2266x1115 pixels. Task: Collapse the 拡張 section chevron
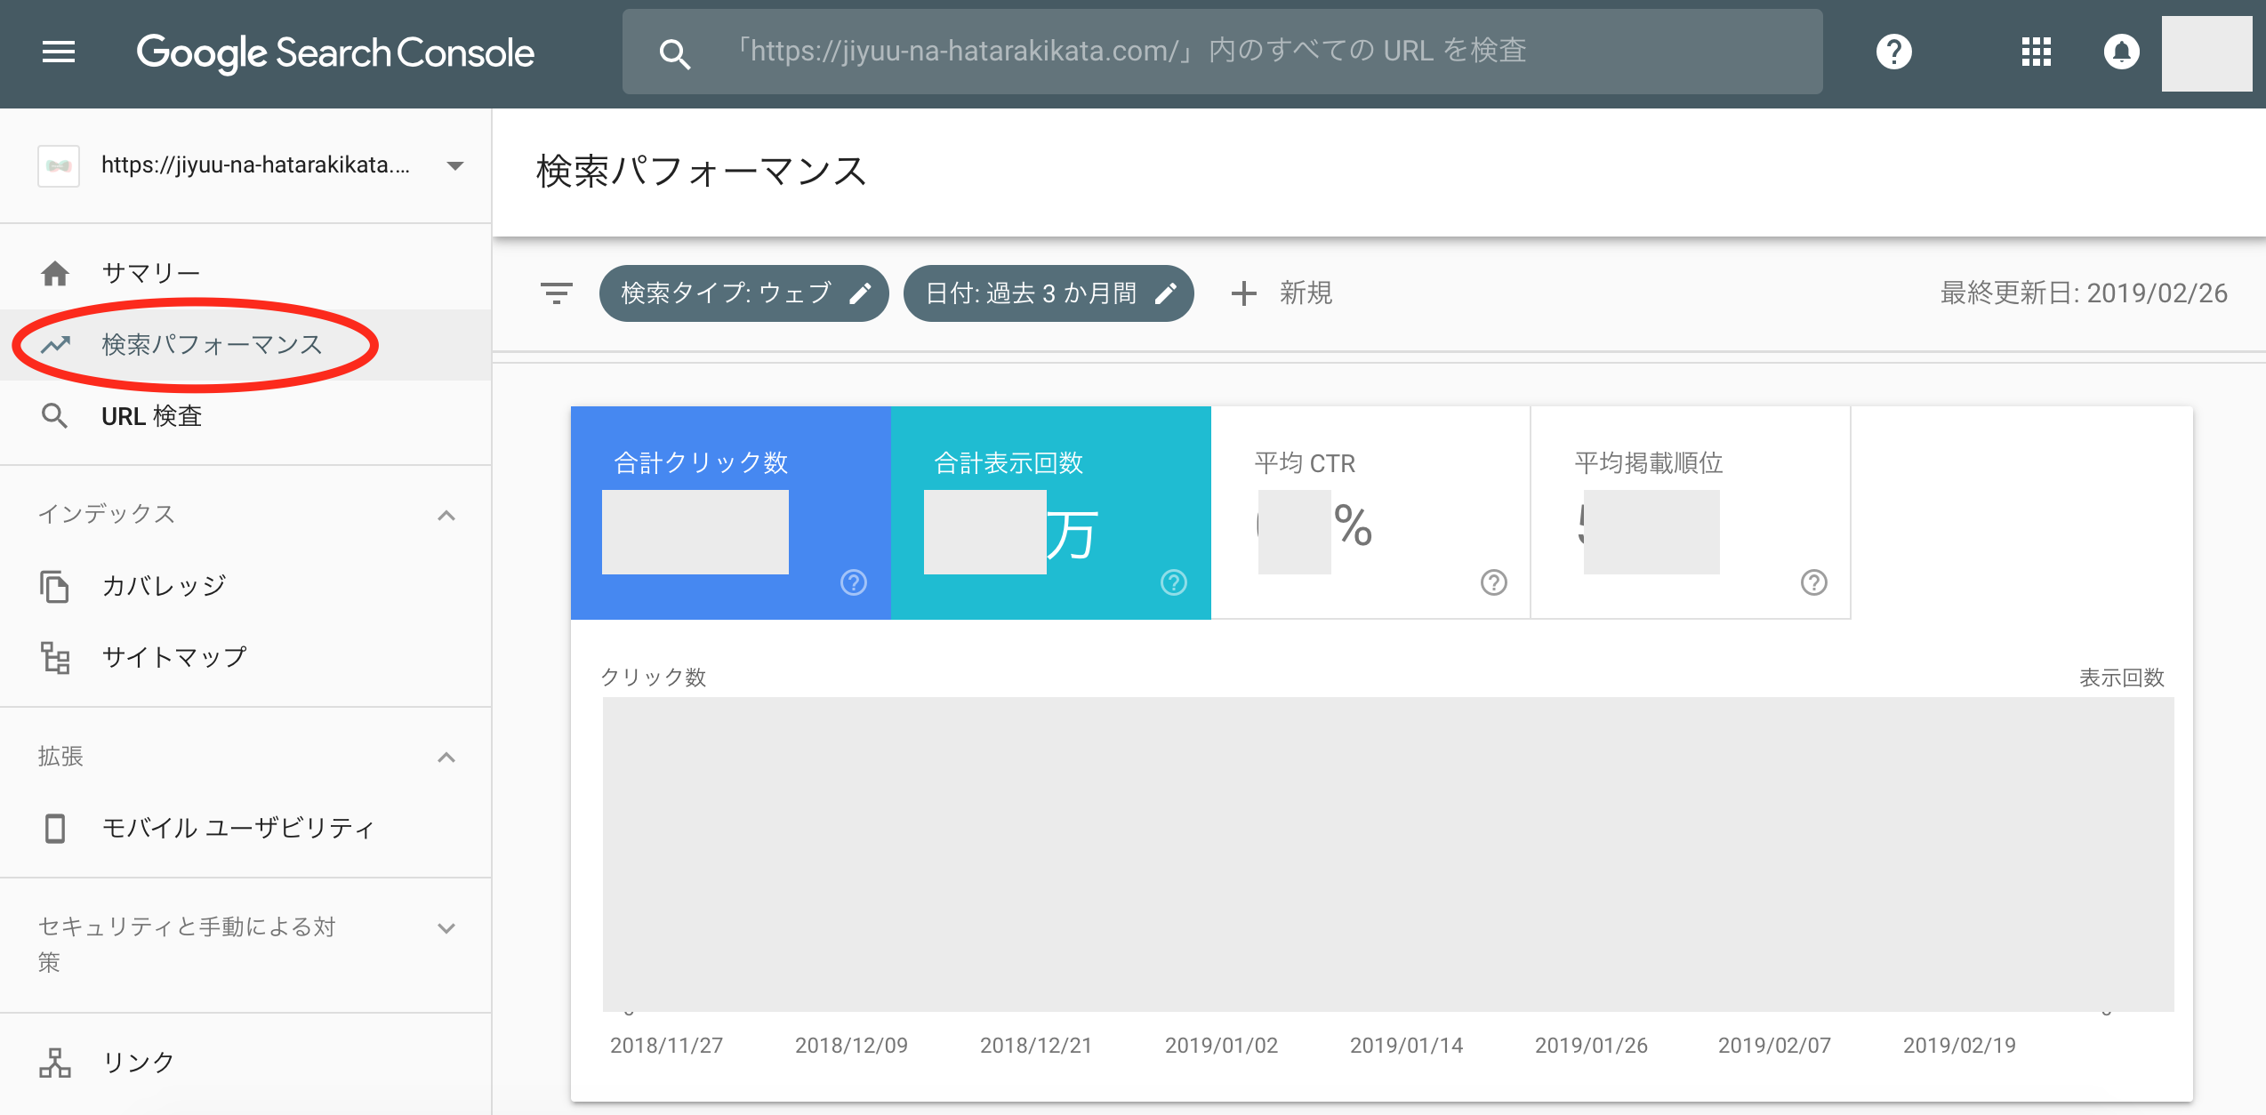pos(446,758)
